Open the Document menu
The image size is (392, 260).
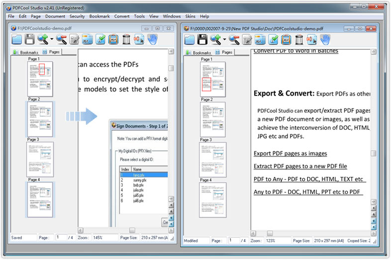(55, 16)
